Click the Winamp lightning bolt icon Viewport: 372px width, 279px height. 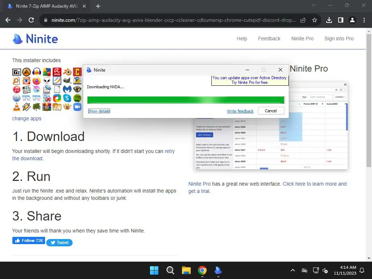tap(27, 107)
